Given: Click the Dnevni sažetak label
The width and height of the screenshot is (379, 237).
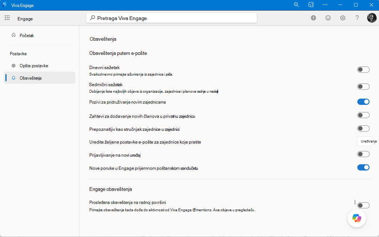Looking at the screenshot, I should 105,68.
